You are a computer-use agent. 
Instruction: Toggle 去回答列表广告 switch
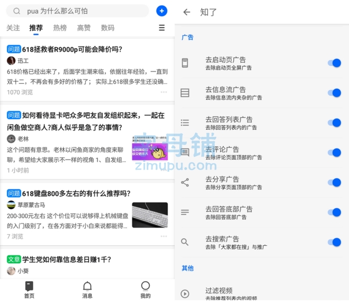[335, 122]
